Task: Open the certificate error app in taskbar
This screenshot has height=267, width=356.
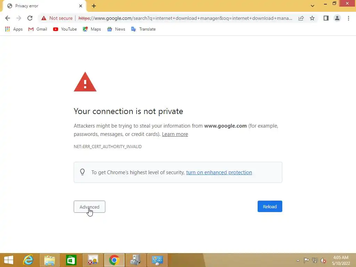Action: [93, 260]
